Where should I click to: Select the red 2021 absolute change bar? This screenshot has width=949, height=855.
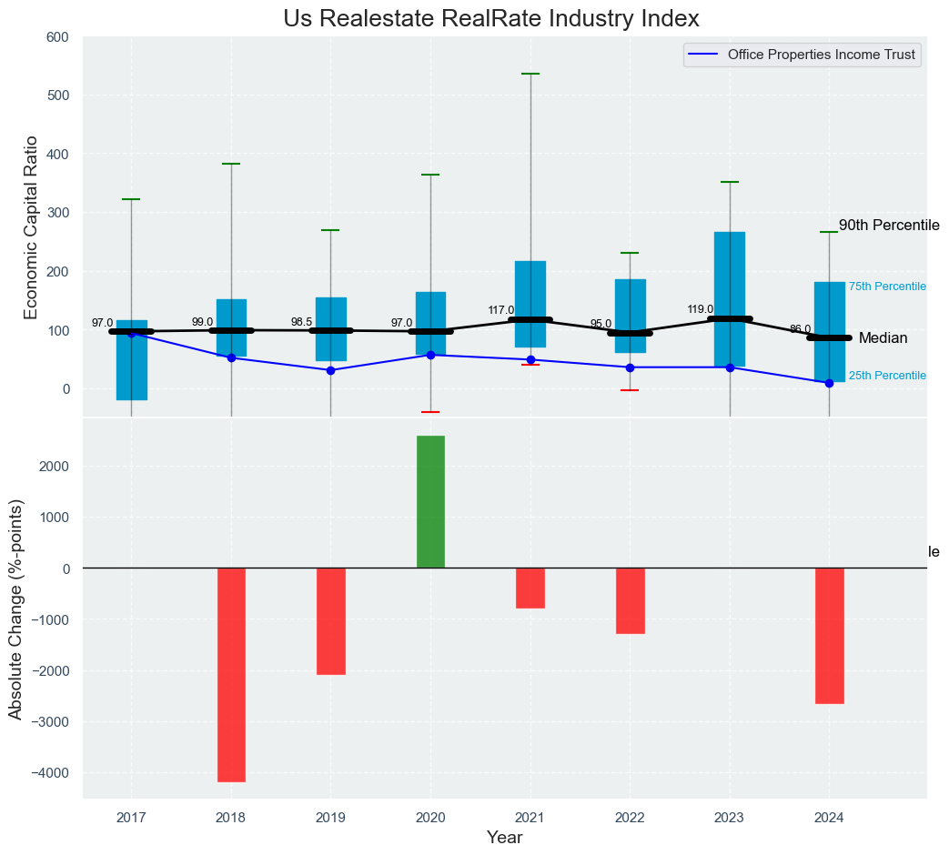[x=530, y=588]
